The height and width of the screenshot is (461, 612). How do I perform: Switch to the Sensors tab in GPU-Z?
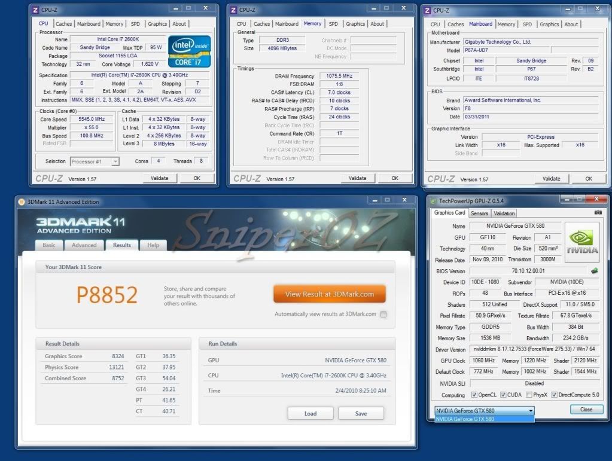pos(480,213)
